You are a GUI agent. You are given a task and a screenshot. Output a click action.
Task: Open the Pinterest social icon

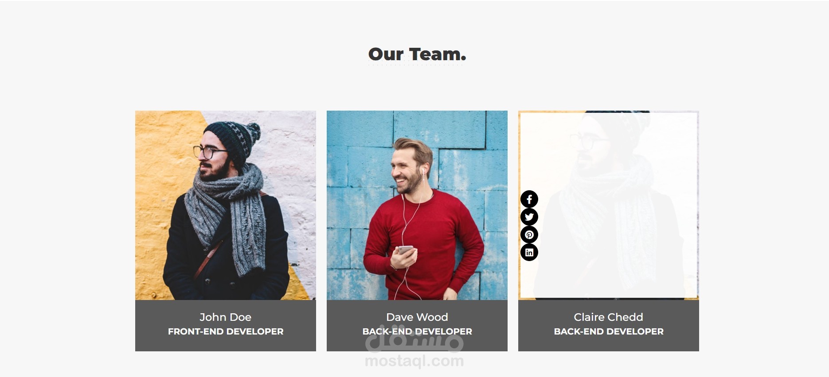click(529, 235)
